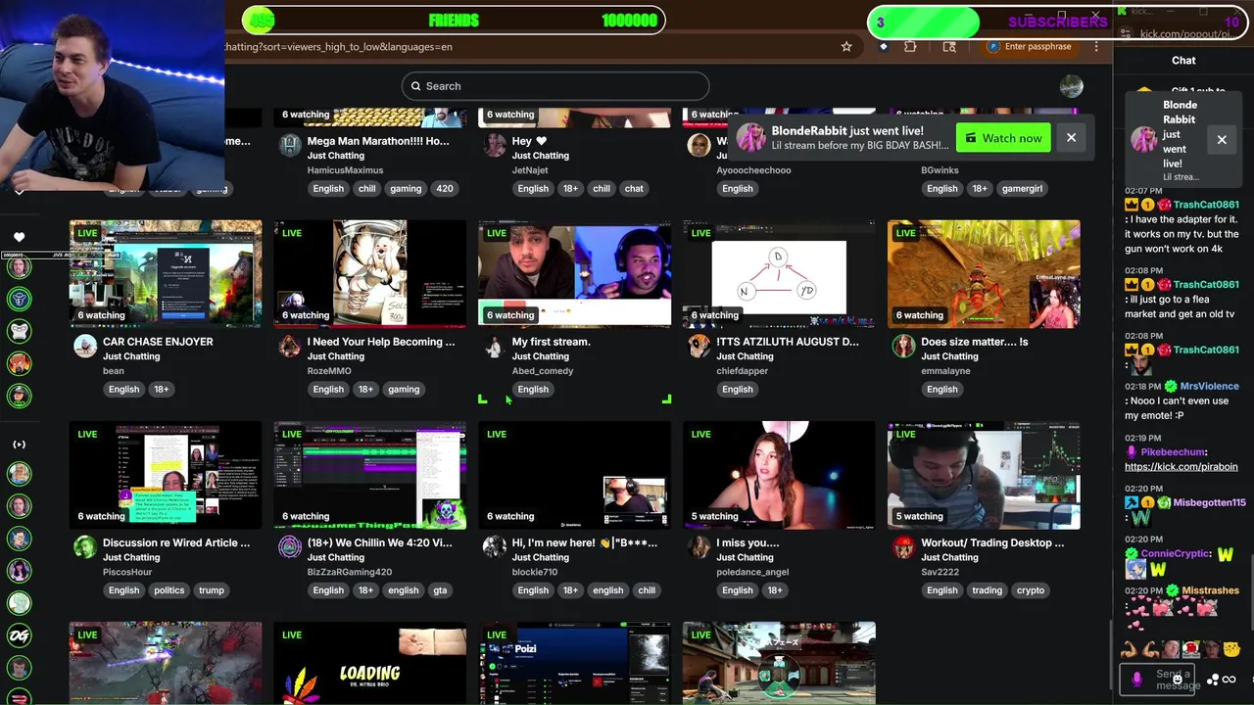
Task: Open the Mega Man Marathon stream title
Action: (378, 141)
